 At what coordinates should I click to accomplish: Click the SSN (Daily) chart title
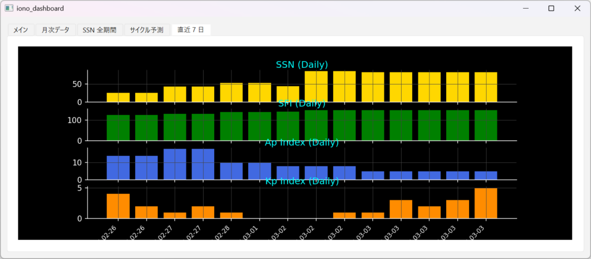(302, 64)
